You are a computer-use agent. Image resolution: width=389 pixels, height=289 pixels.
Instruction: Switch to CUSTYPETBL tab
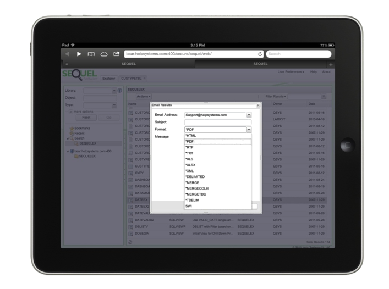click(133, 79)
